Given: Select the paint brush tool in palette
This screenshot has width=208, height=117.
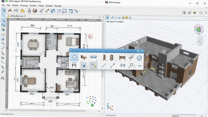Looking at the screenshot, I should click(94, 65).
